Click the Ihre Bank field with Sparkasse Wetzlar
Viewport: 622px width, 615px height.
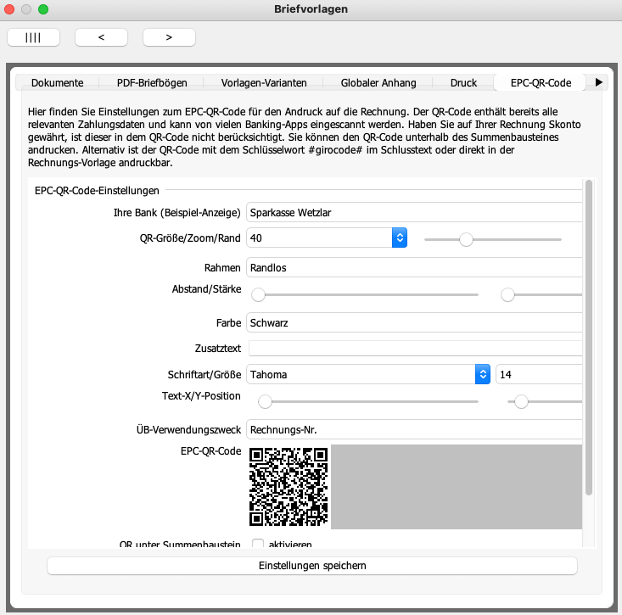[414, 213]
